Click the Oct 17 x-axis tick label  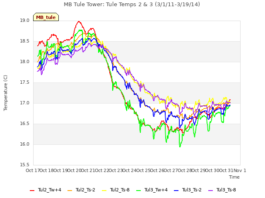point(33,170)
